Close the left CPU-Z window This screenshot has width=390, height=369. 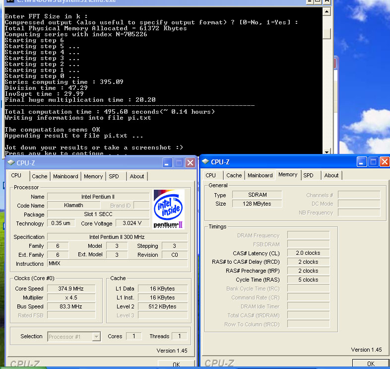190,163
